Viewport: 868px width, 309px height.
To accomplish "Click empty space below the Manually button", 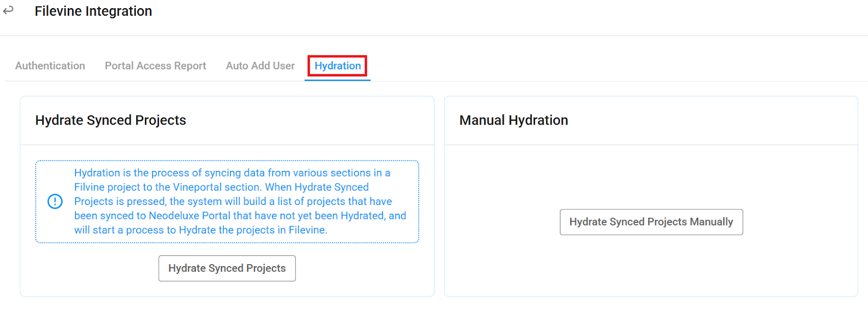I will click(651, 265).
